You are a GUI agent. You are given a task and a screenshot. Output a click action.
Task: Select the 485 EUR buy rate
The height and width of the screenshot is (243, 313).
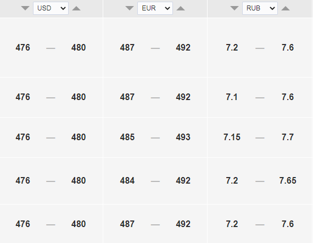(127, 137)
